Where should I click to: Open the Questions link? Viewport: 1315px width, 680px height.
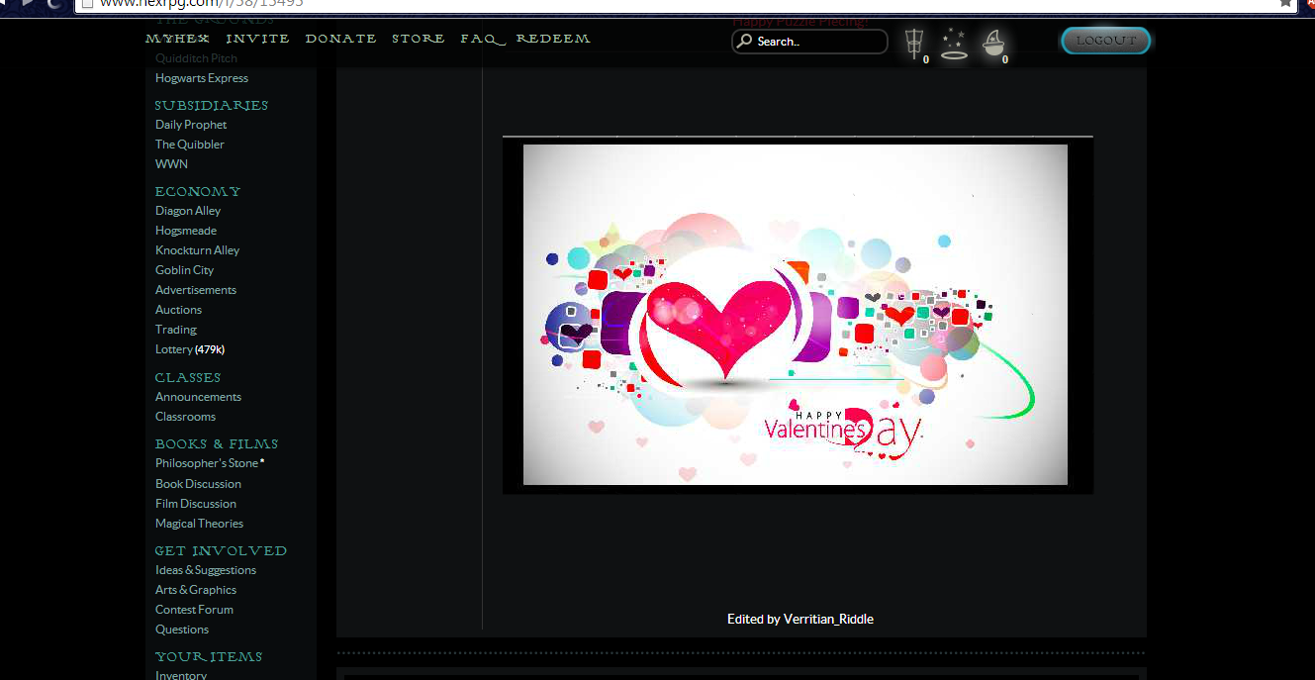(x=182, y=630)
